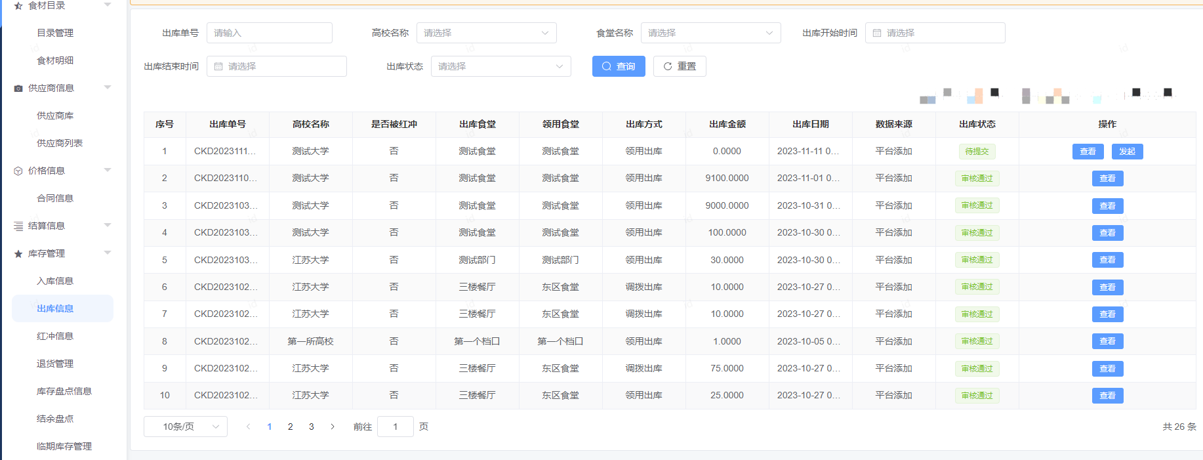Collapse the 结算信息 menu arrow
The image size is (1203, 460).
click(x=108, y=225)
